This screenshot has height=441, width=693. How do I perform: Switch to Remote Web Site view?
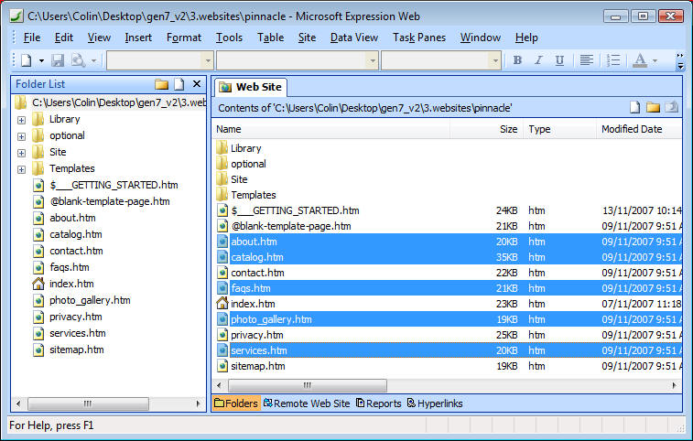tap(307, 403)
